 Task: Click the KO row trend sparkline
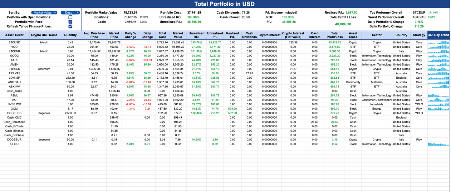pos(439,100)
